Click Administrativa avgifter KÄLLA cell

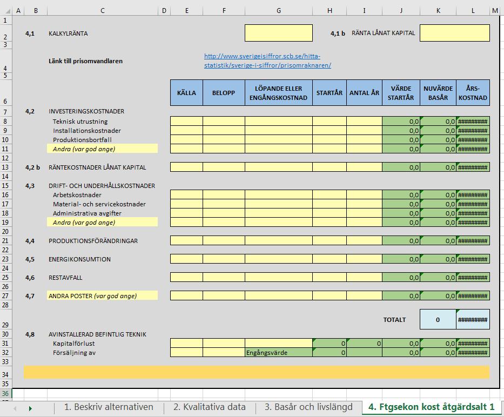(186, 213)
